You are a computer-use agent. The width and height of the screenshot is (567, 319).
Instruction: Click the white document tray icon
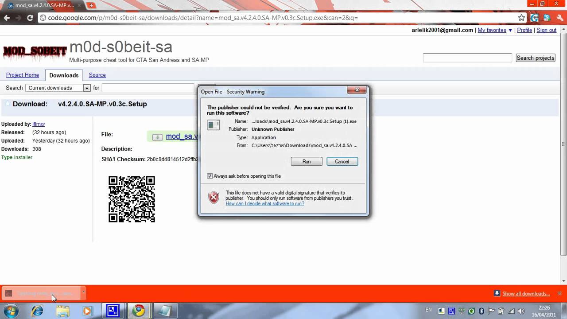pos(441,311)
